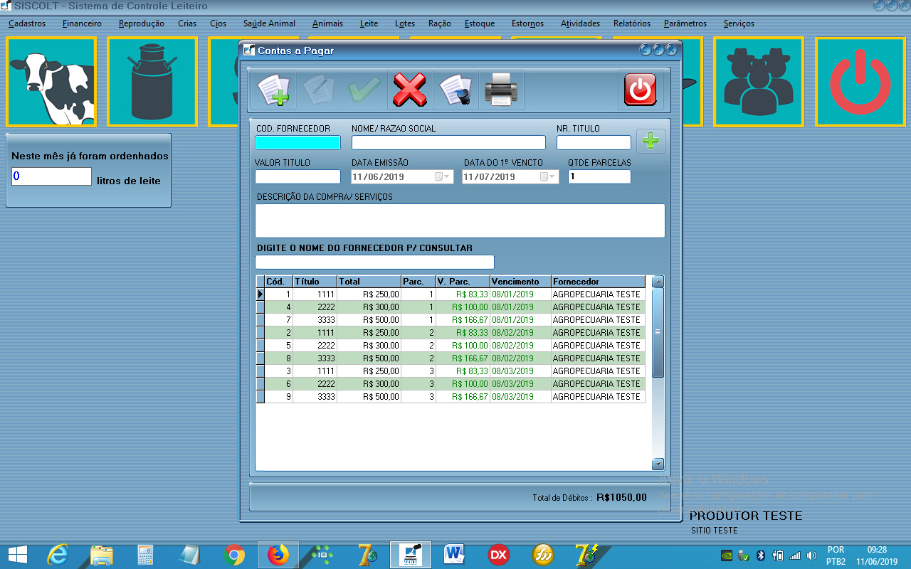Click the clock showing 09:28 in taskbar

coord(877,550)
